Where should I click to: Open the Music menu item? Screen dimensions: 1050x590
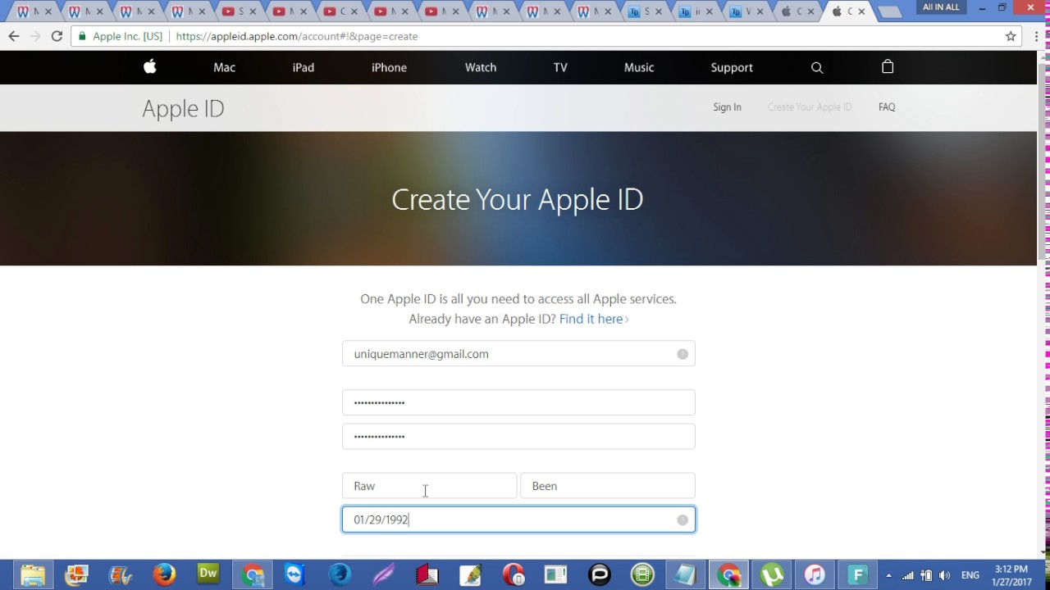pos(639,67)
